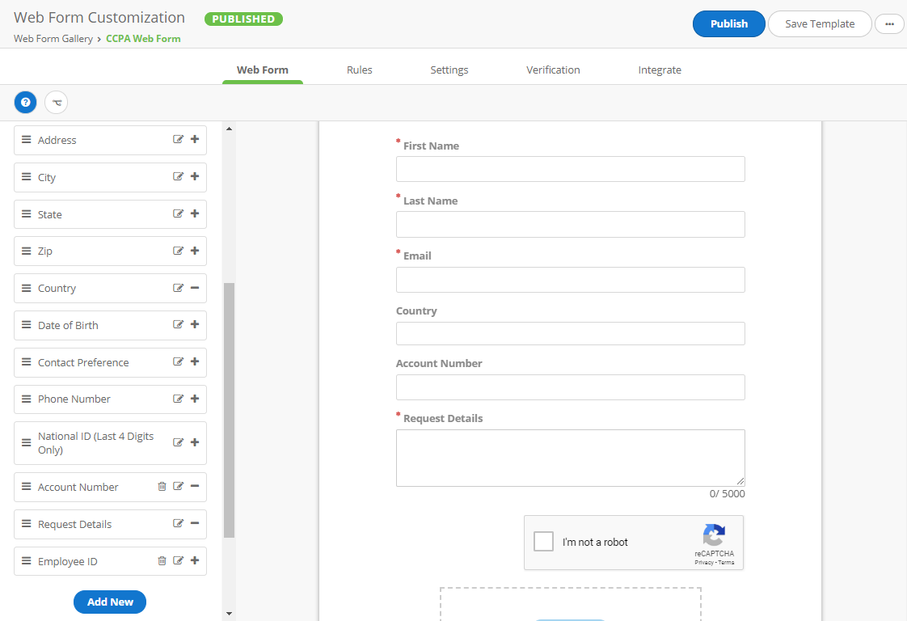
Task: Click the blue help question mark icon
Action: (26, 103)
